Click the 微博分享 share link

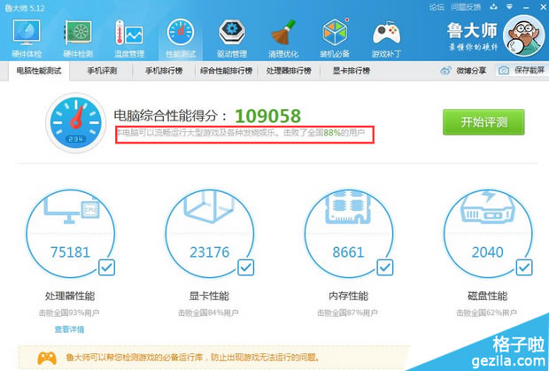[471, 71]
